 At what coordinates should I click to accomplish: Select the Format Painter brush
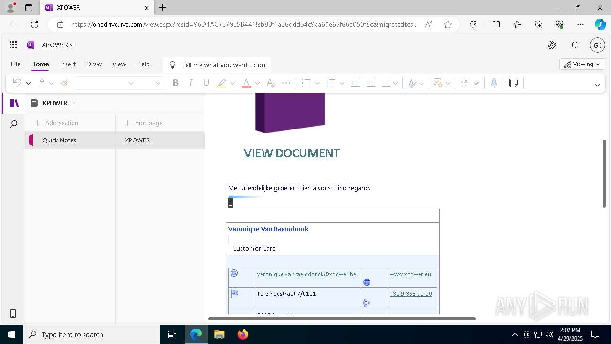(x=64, y=83)
